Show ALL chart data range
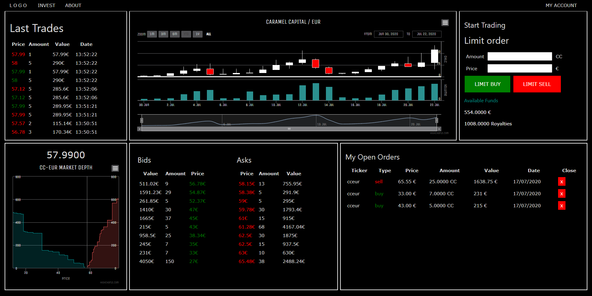The height and width of the screenshot is (296, 592). tap(209, 34)
